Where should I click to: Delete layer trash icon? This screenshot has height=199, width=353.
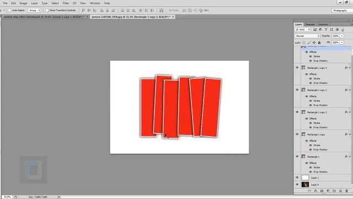tap(346, 191)
